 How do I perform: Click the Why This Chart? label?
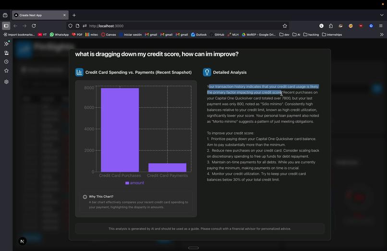coord(101,197)
